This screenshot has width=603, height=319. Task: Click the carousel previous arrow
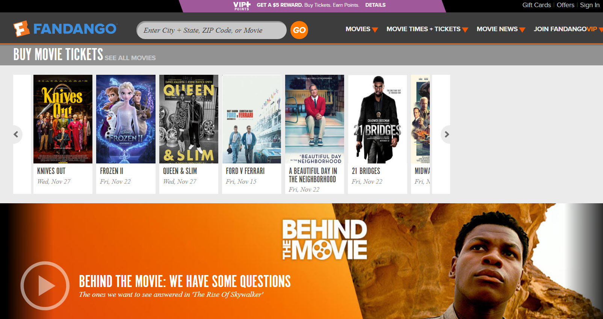point(16,134)
